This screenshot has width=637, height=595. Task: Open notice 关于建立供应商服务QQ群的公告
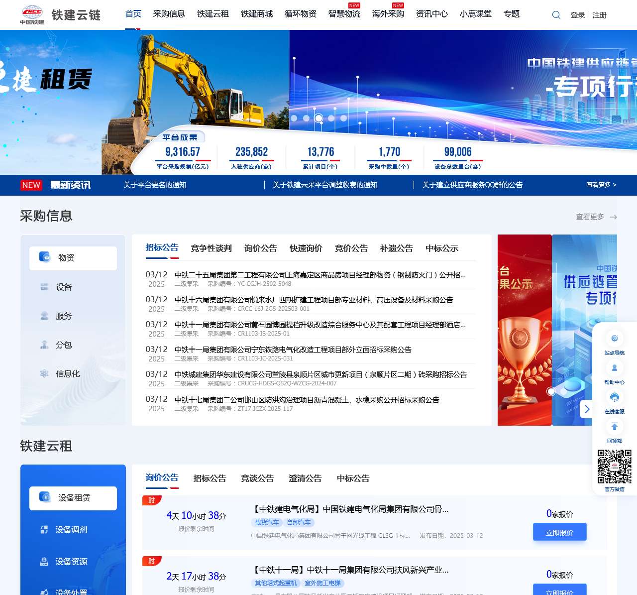pos(472,185)
